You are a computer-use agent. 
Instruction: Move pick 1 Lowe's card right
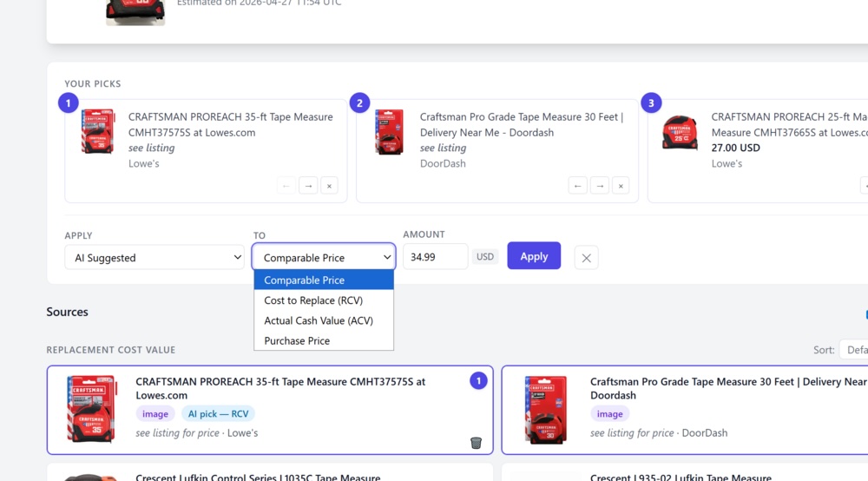point(308,186)
